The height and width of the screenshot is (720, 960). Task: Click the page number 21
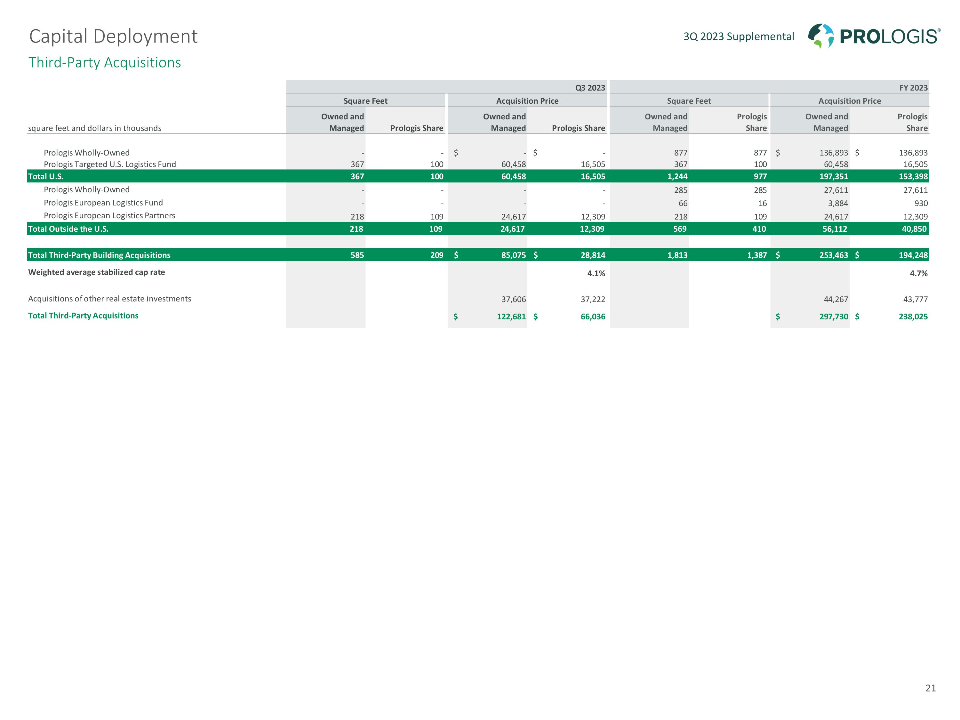point(931,688)
